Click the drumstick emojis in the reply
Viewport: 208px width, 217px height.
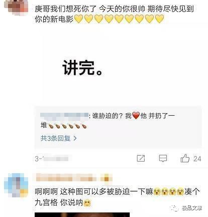tap(67, 125)
